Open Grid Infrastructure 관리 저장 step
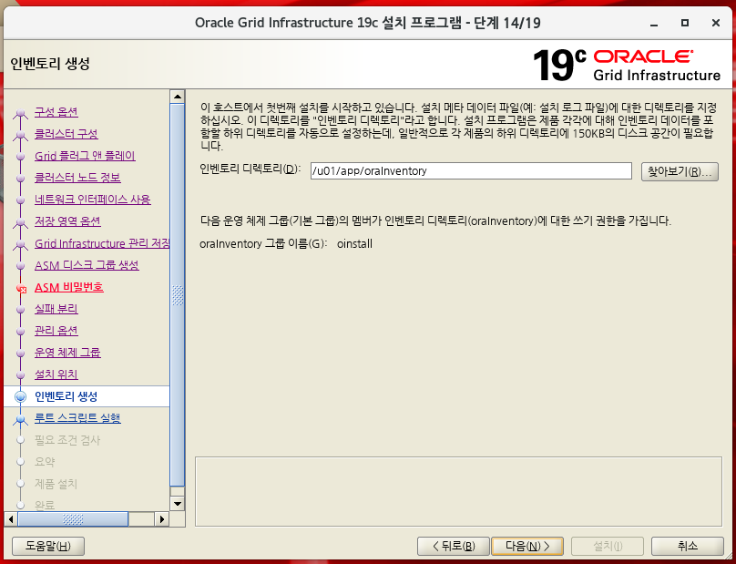 (x=102, y=243)
